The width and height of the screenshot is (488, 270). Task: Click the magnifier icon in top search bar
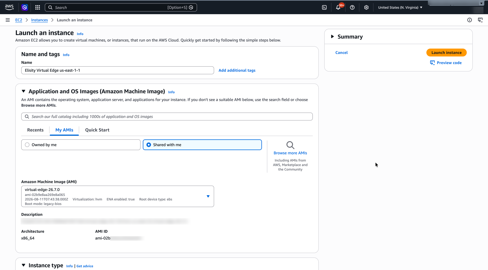[50, 8]
